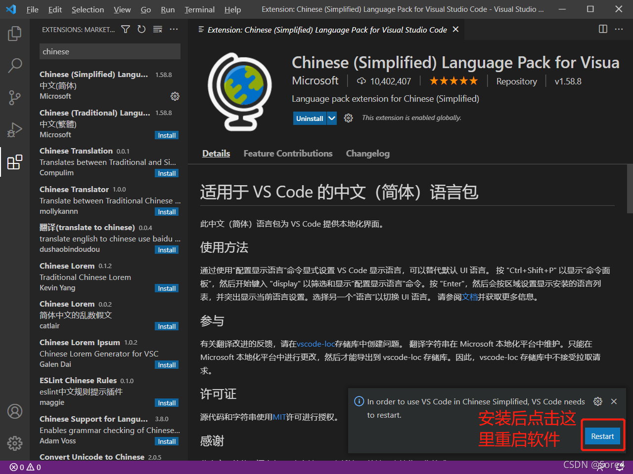Open Extensions view more actions menu
Screen dimensions: 633x474
(x=174, y=30)
